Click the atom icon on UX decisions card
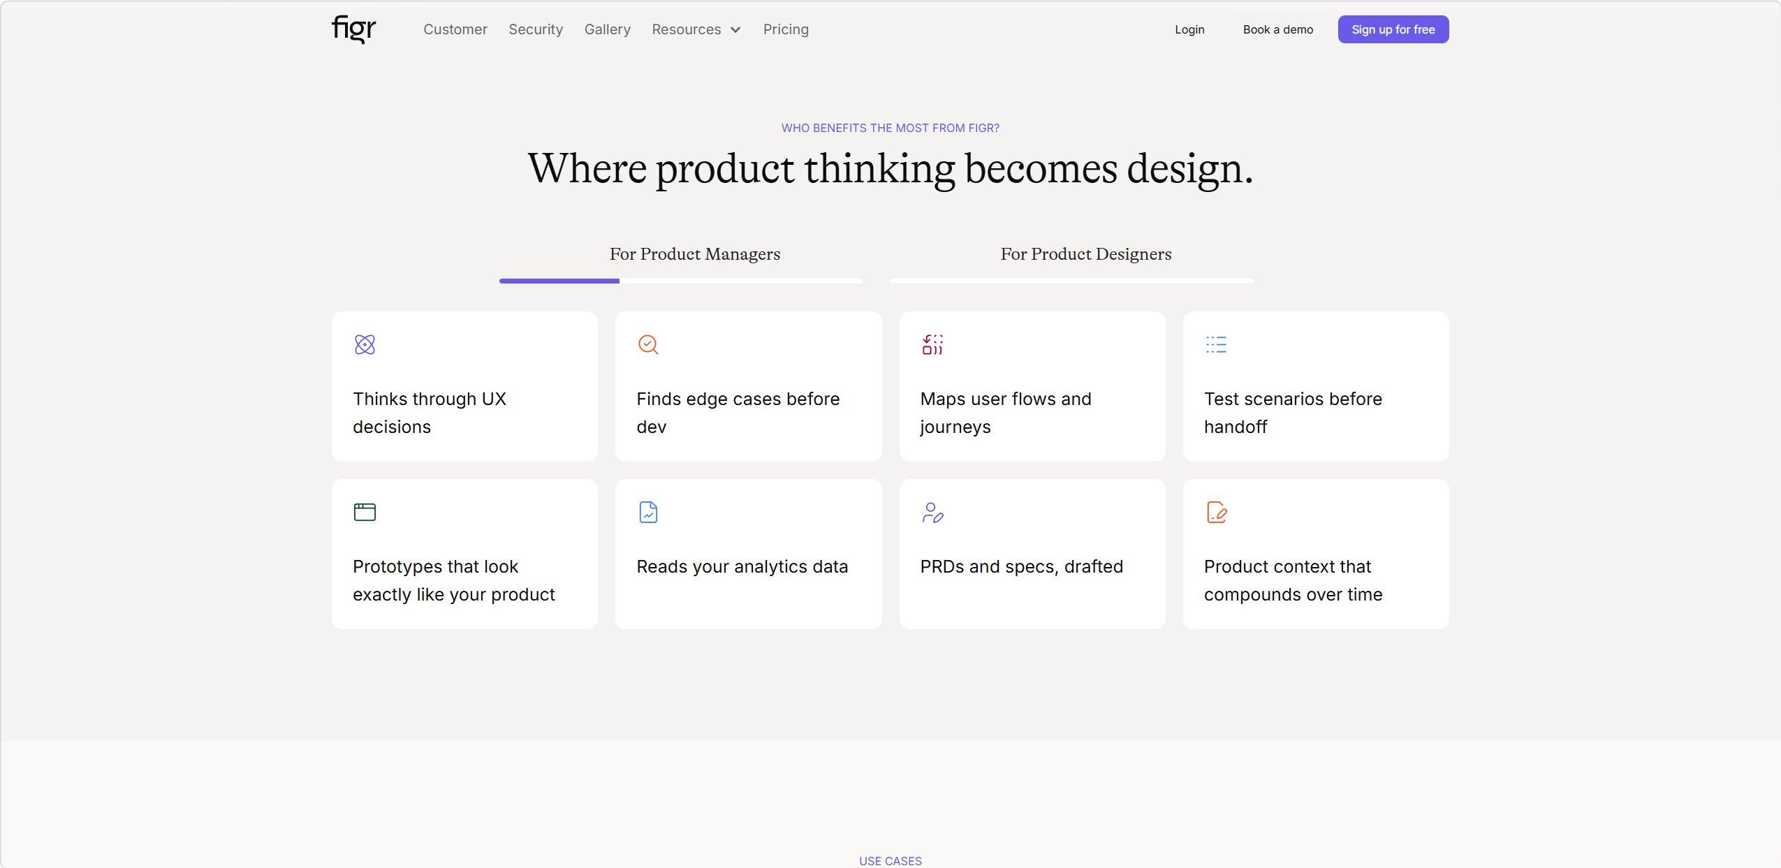The width and height of the screenshot is (1781, 868). point(365,344)
